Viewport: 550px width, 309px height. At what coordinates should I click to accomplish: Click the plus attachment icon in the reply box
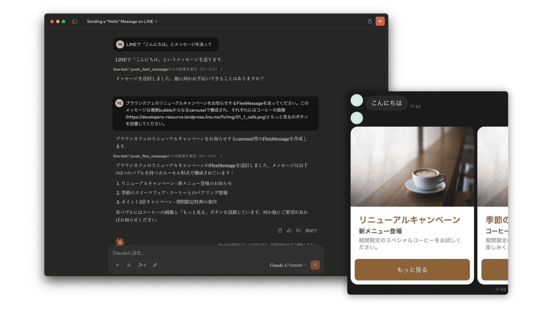pos(117,265)
